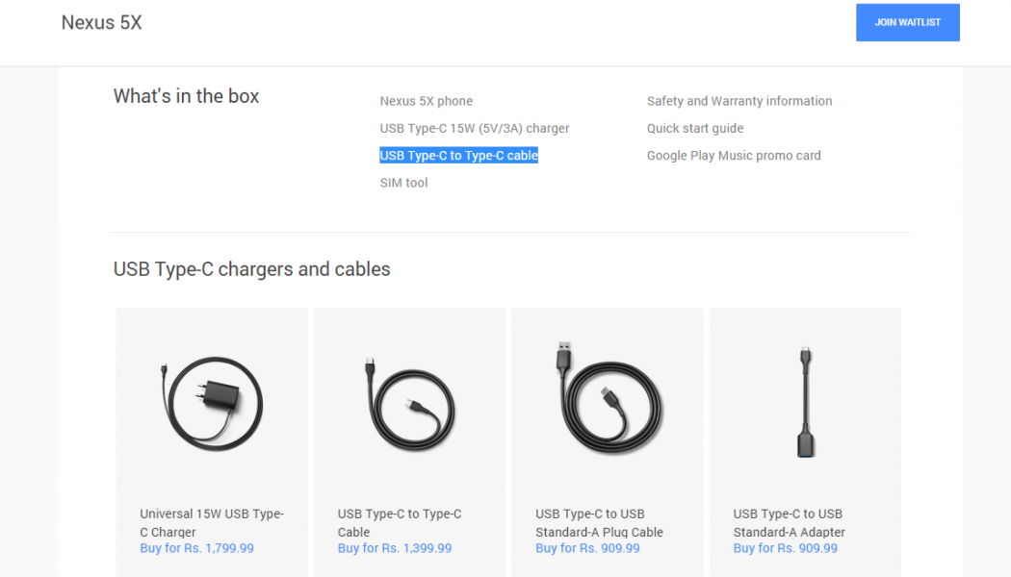Click Buy link under Standard-A Plug Cable

[x=587, y=548]
